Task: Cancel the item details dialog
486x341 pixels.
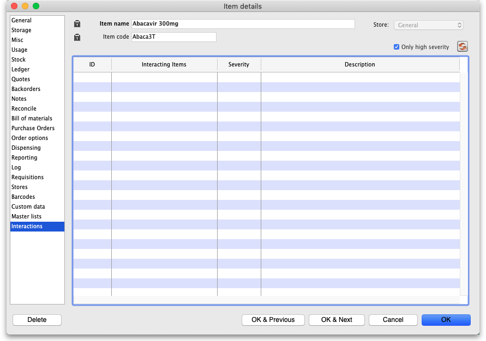Action: click(393, 320)
